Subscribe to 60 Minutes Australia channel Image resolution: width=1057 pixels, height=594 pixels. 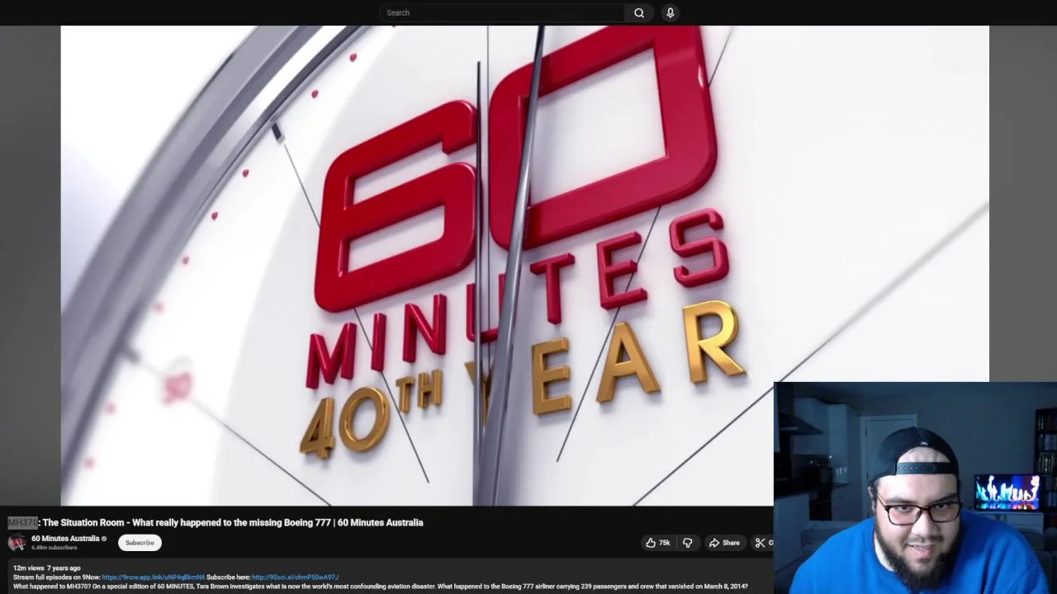point(140,543)
